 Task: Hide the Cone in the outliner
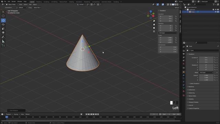coord(216,12)
